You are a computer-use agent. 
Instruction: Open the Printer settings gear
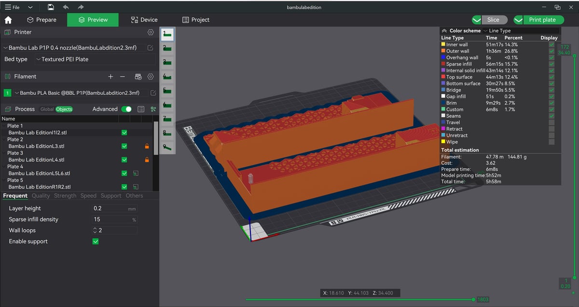coord(151,32)
